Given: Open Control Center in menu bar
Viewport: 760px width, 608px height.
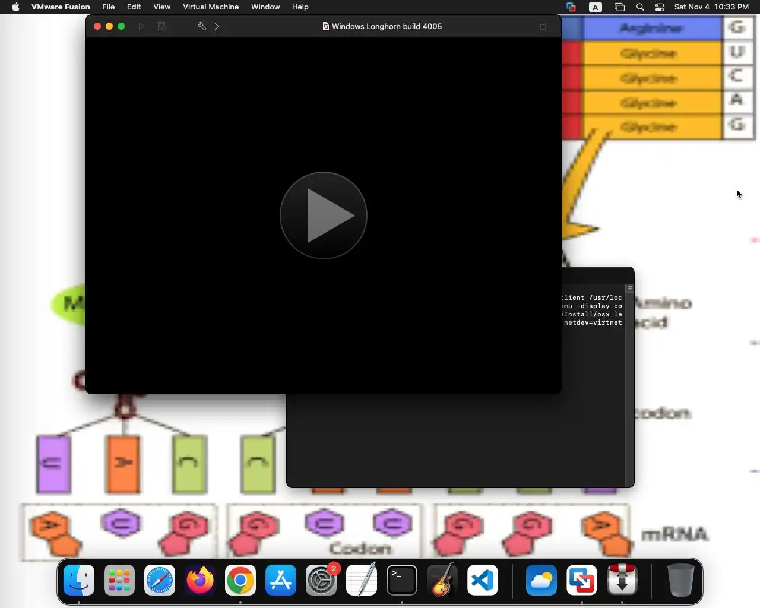Looking at the screenshot, I should tap(660, 7).
